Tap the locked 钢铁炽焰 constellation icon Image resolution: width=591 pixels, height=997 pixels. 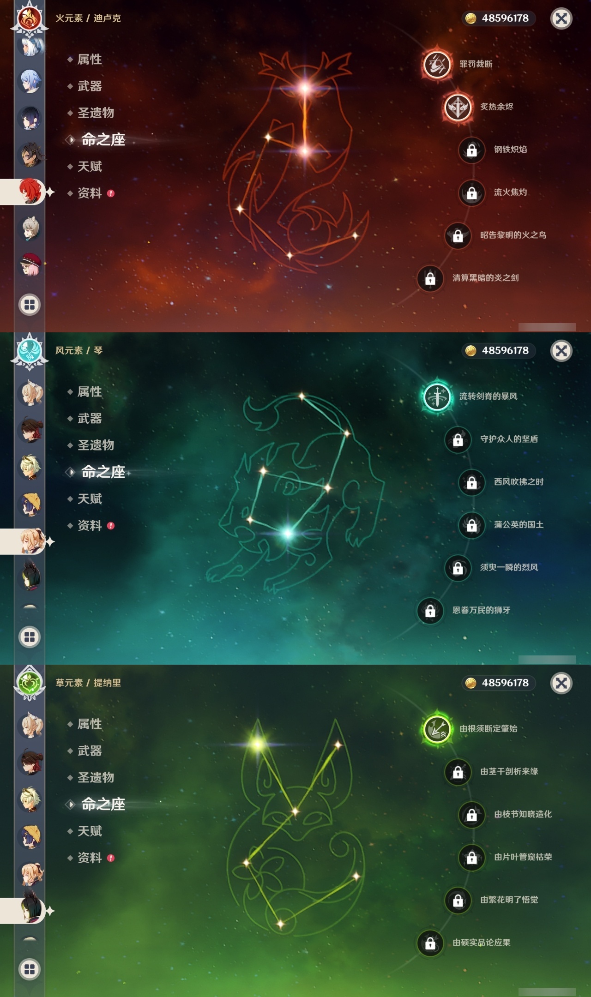[471, 150]
